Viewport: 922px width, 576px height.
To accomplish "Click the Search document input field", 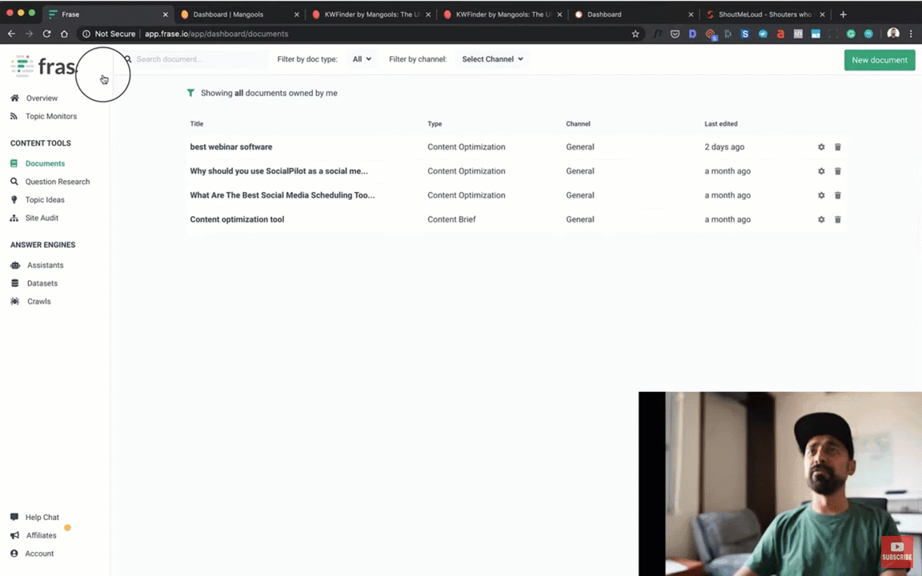I will tap(200, 59).
